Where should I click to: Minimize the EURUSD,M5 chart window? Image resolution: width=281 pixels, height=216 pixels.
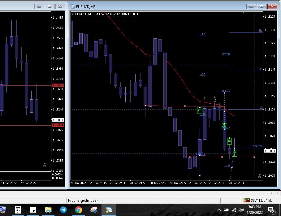point(251,6)
